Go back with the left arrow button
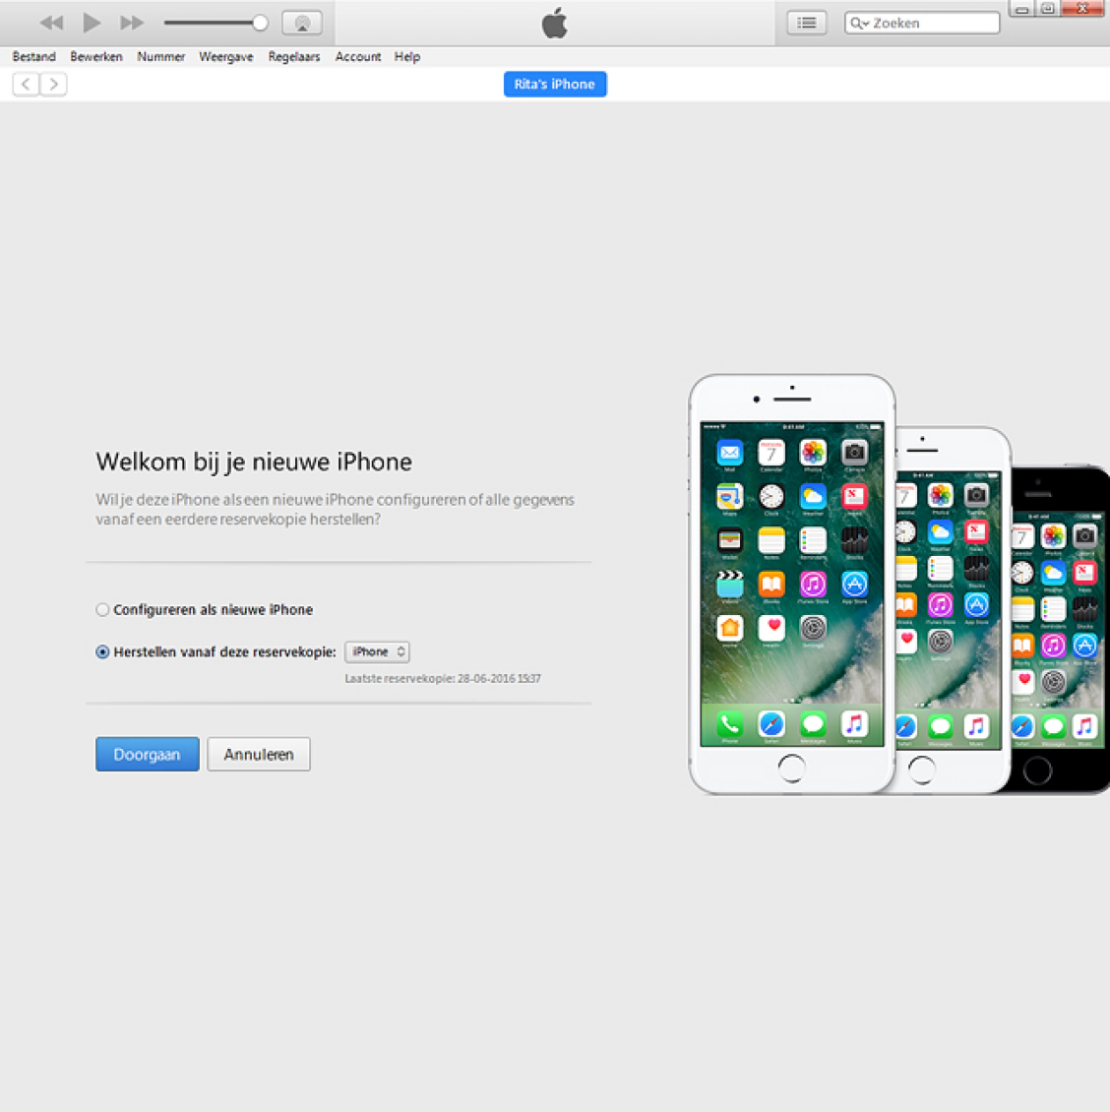The height and width of the screenshot is (1112, 1110). (27, 84)
